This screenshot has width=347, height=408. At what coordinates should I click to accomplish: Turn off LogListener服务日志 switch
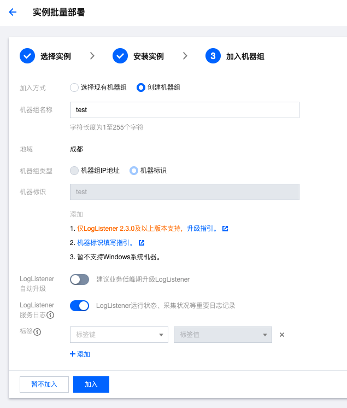click(x=79, y=306)
